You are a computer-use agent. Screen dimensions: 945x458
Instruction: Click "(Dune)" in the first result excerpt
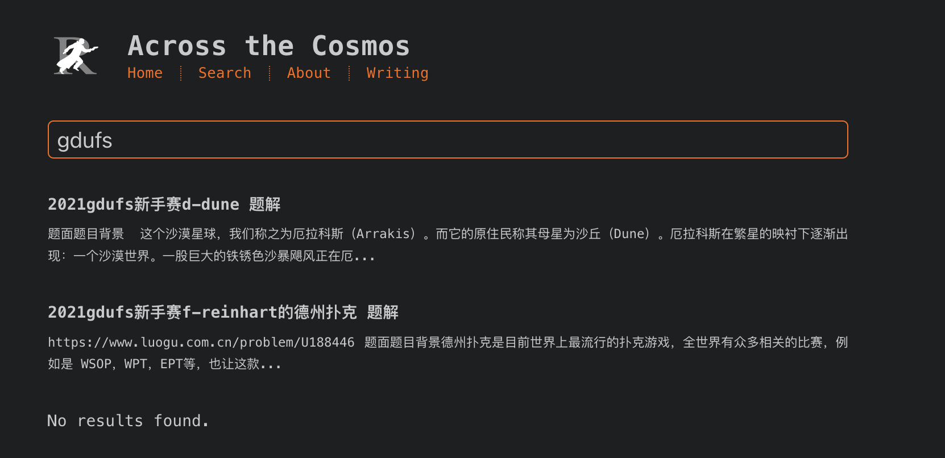coord(629,234)
